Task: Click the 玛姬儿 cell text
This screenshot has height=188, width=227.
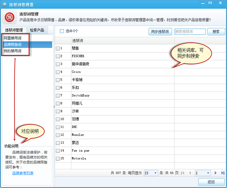Action: (77, 103)
